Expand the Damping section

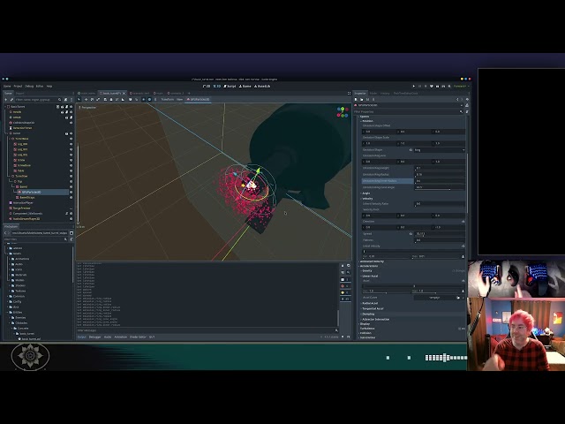point(368,314)
